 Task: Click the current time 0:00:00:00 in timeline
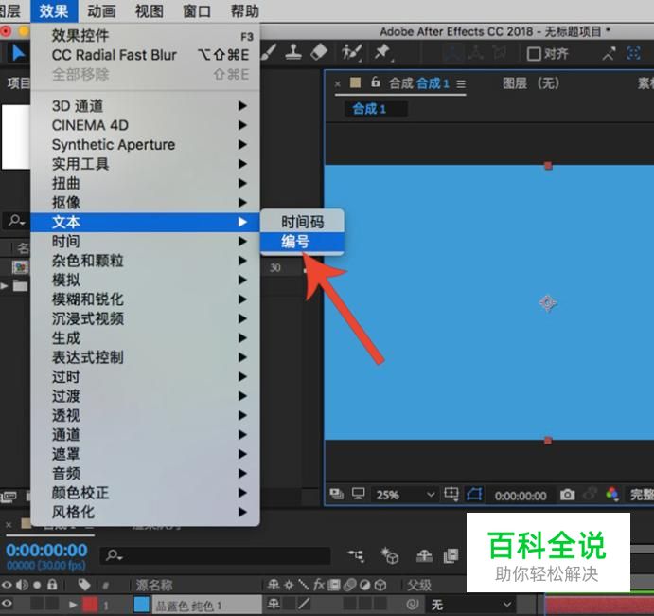point(46,550)
